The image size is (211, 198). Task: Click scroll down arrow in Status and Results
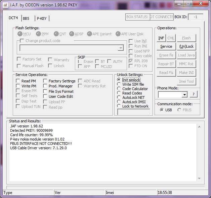200,179
